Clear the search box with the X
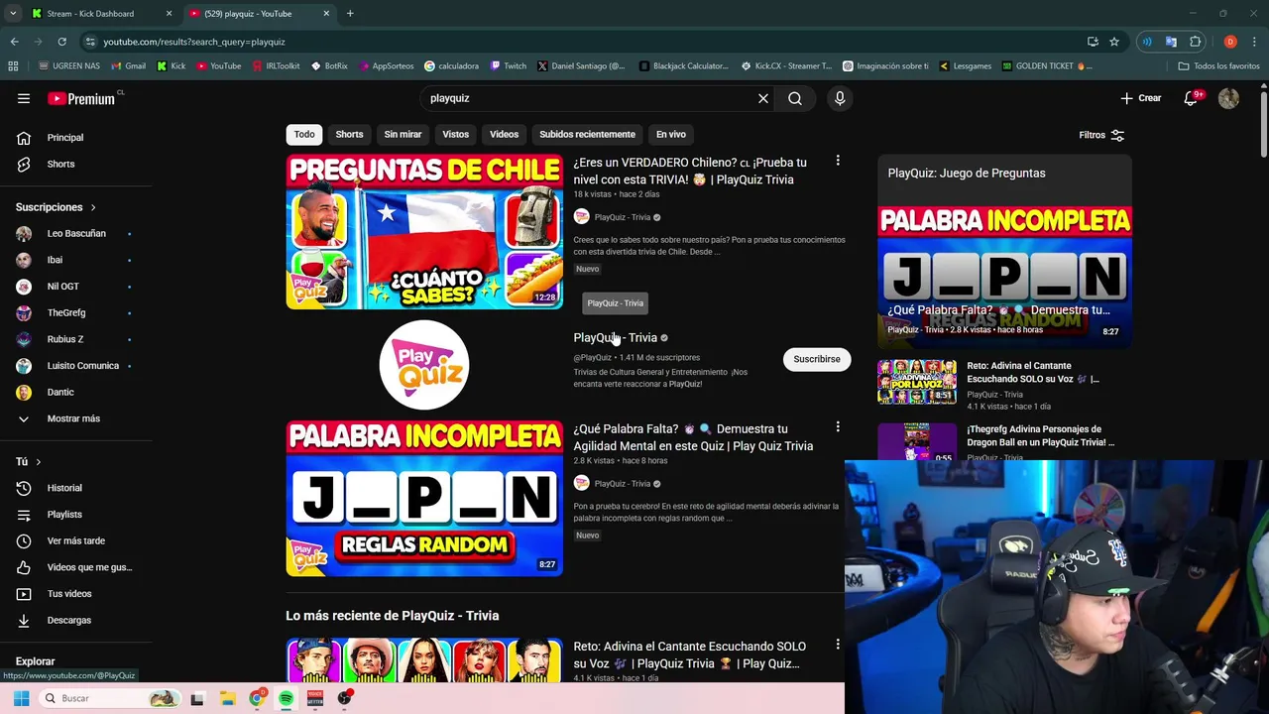1269x714 pixels. pos(763,98)
